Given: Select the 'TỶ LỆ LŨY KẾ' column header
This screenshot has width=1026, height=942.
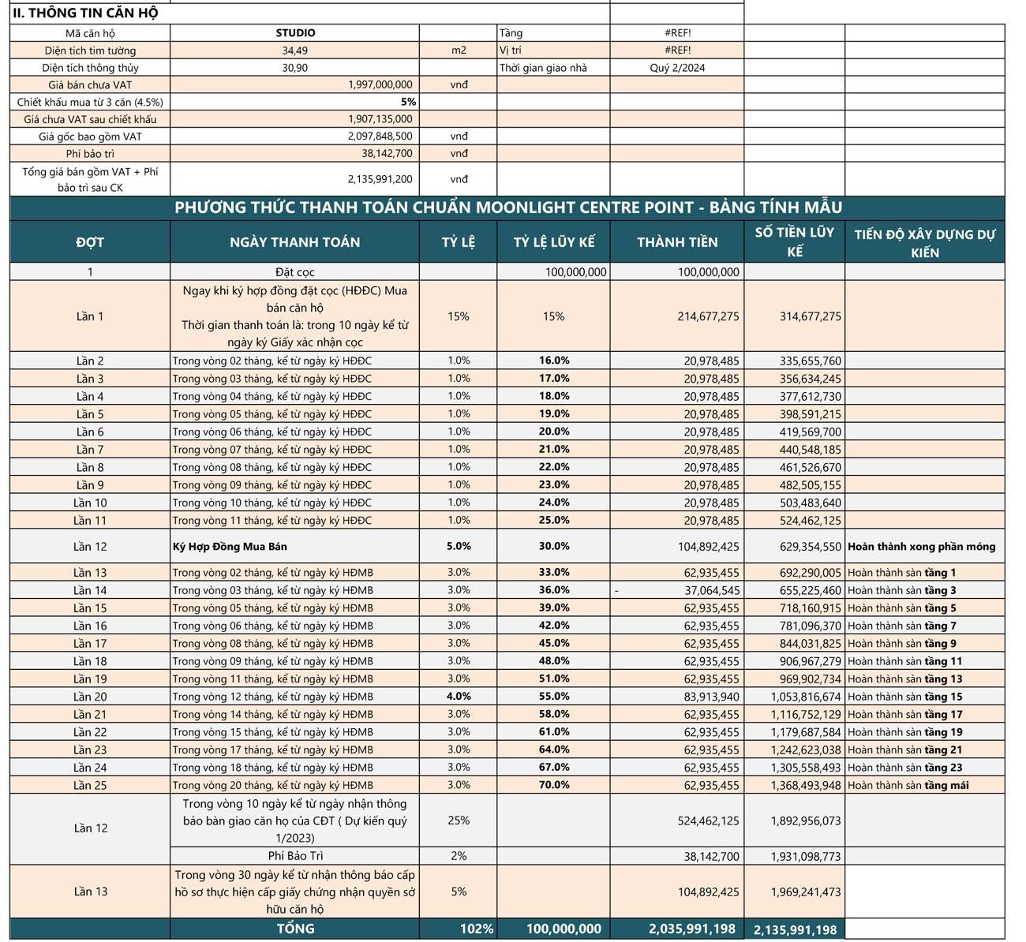Looking at the screenshot, I should 553,242.
